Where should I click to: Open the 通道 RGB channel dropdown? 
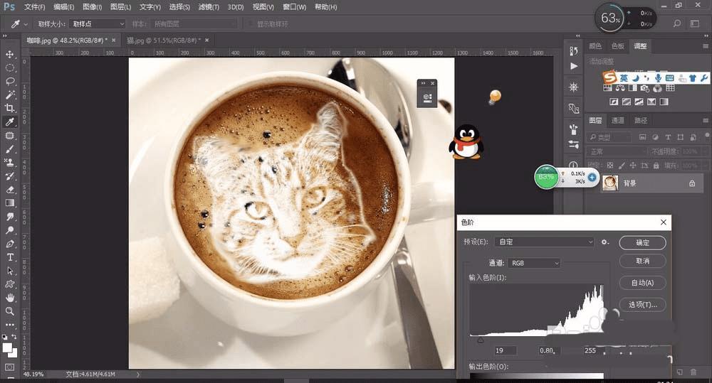[x=535, y=263]
